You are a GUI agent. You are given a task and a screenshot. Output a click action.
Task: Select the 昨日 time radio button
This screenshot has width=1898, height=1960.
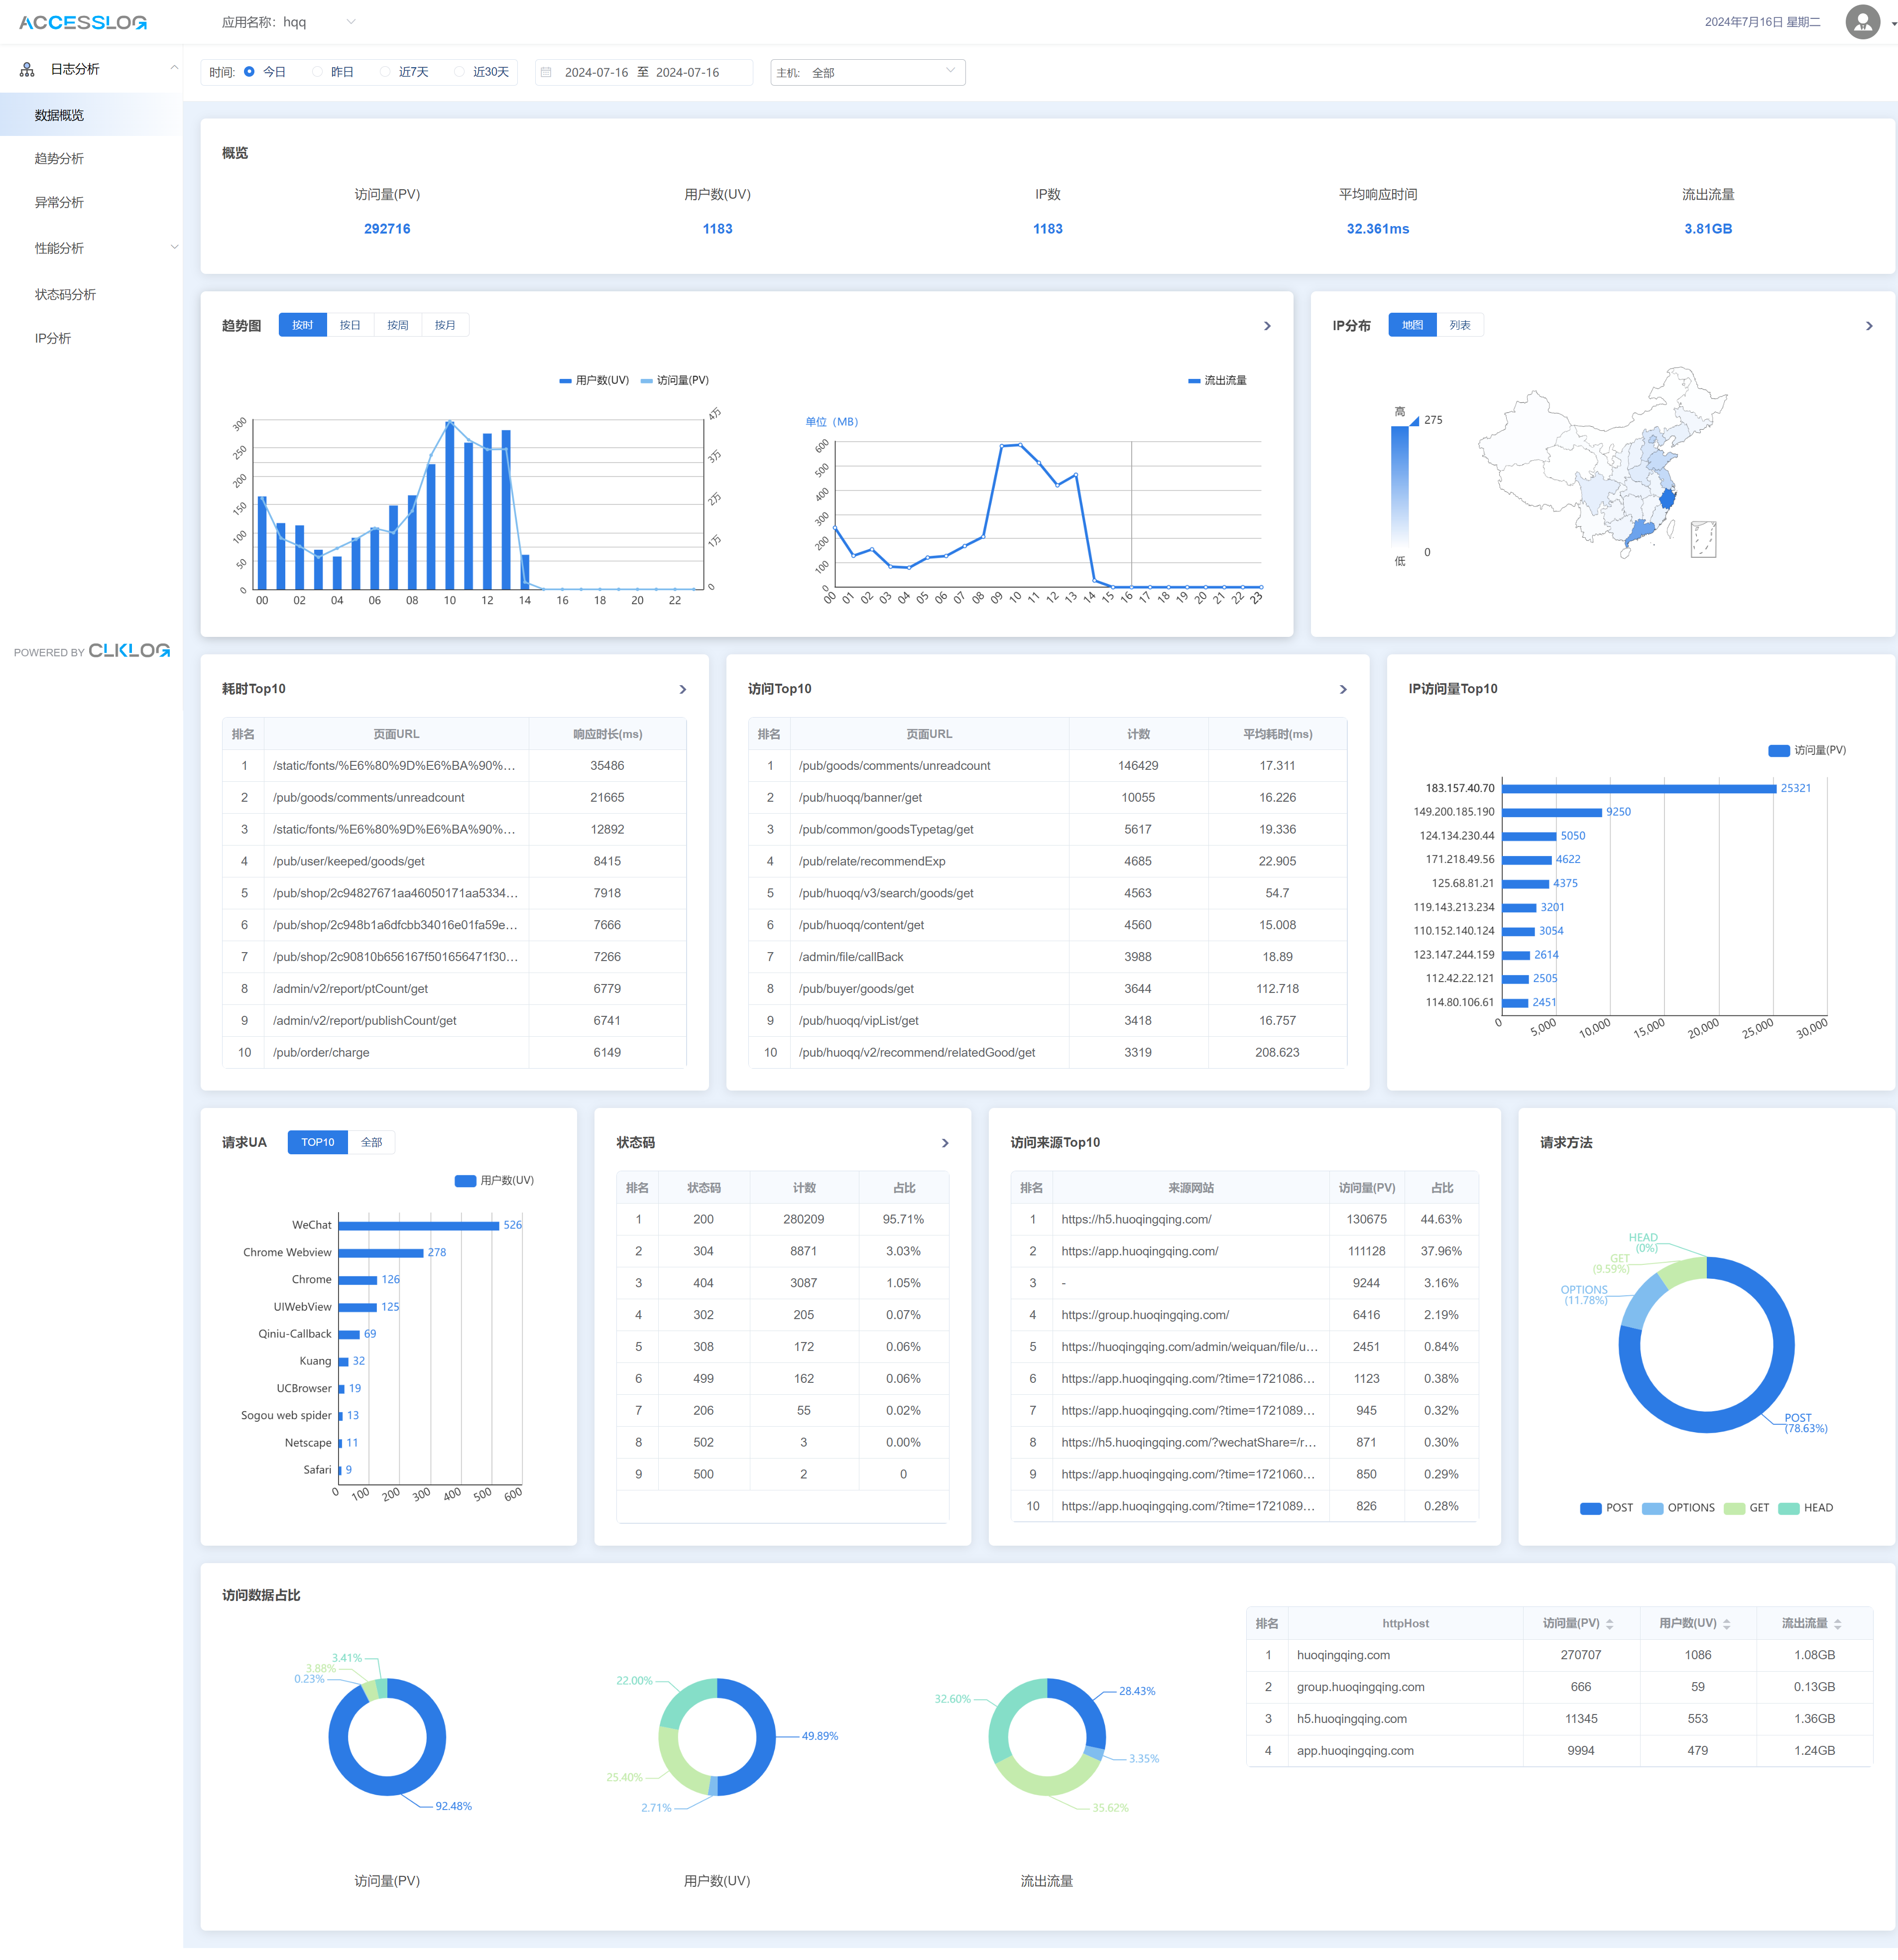click(x=318, y=72)
